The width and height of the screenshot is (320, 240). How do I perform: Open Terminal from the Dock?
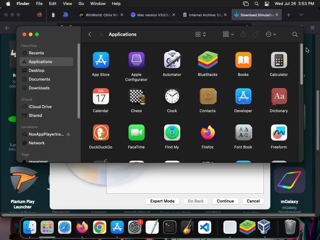[x=170, y=227]
